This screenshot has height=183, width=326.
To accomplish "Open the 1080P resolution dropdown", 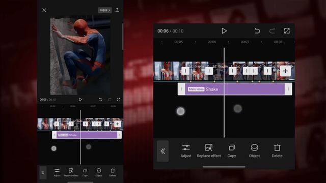I will point(105,10).
